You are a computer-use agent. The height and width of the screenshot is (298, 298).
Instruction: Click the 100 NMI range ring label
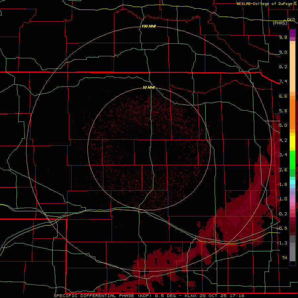149,26
